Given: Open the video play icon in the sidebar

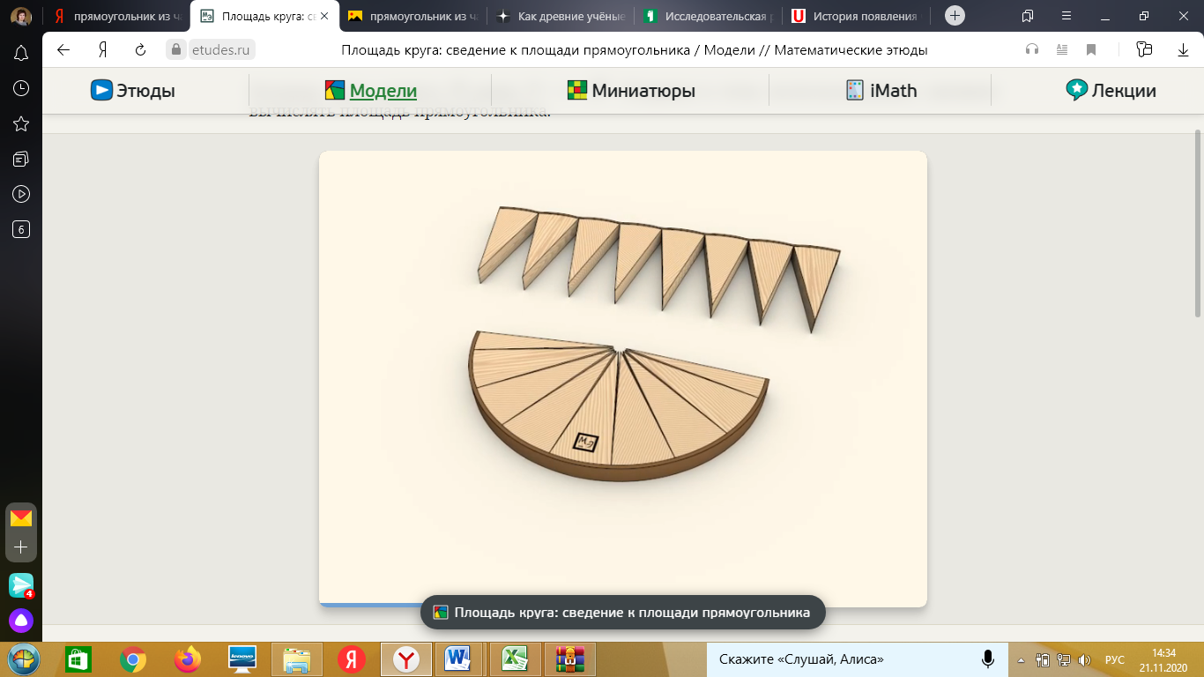Looking at the screenshot, I should (21, 194).
